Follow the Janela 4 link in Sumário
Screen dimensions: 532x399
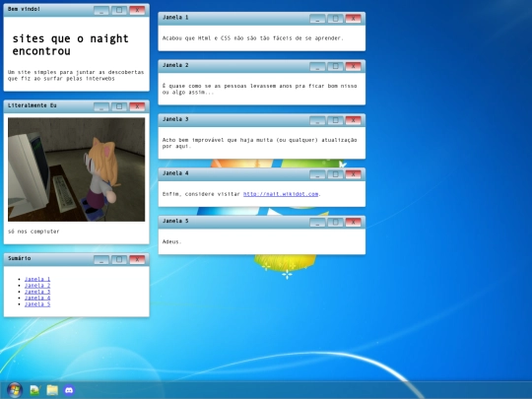tap(37, 298)
